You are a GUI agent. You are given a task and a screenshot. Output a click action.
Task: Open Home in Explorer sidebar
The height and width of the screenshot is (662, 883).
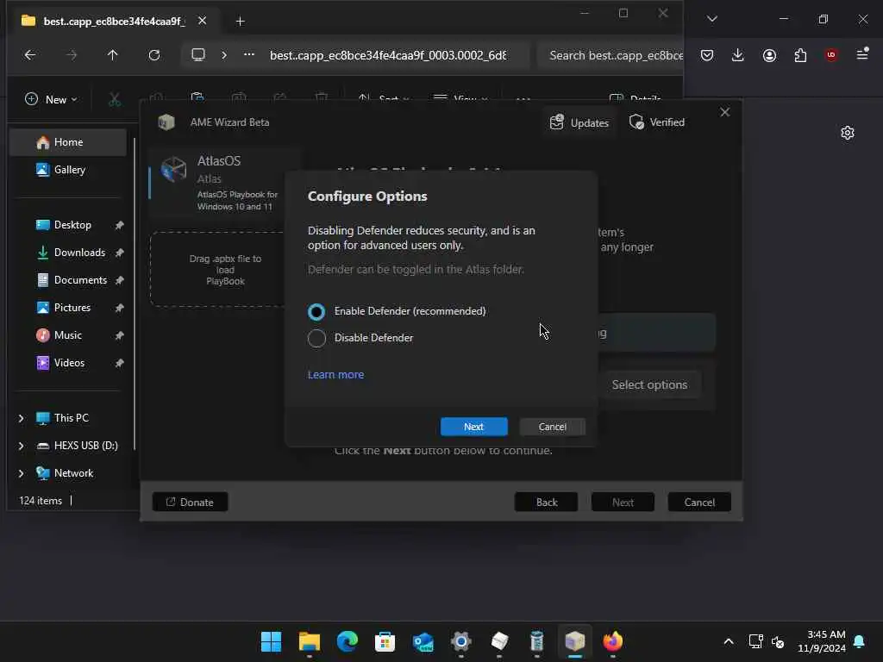click(68, 142)
